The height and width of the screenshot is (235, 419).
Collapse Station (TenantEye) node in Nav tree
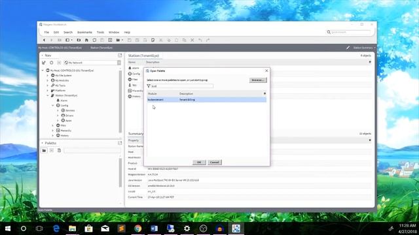48,95
